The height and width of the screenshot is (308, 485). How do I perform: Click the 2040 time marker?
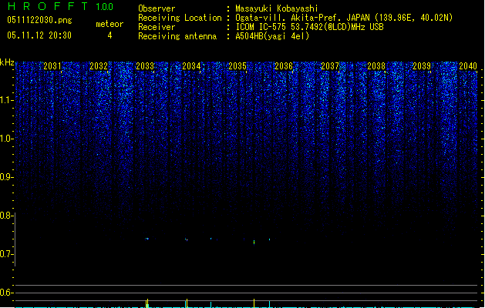tap(468, 65)
